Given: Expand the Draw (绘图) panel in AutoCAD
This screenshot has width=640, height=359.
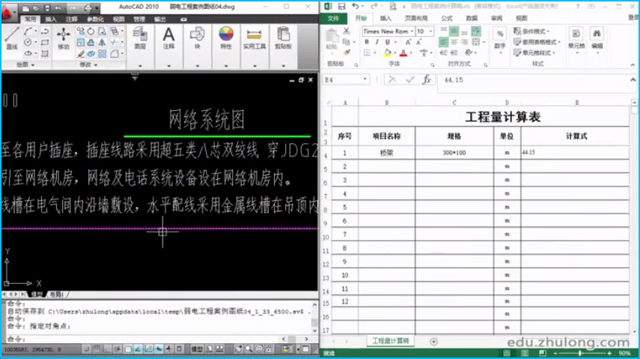Looking at the screenshot, I should [x=25, y=64].
